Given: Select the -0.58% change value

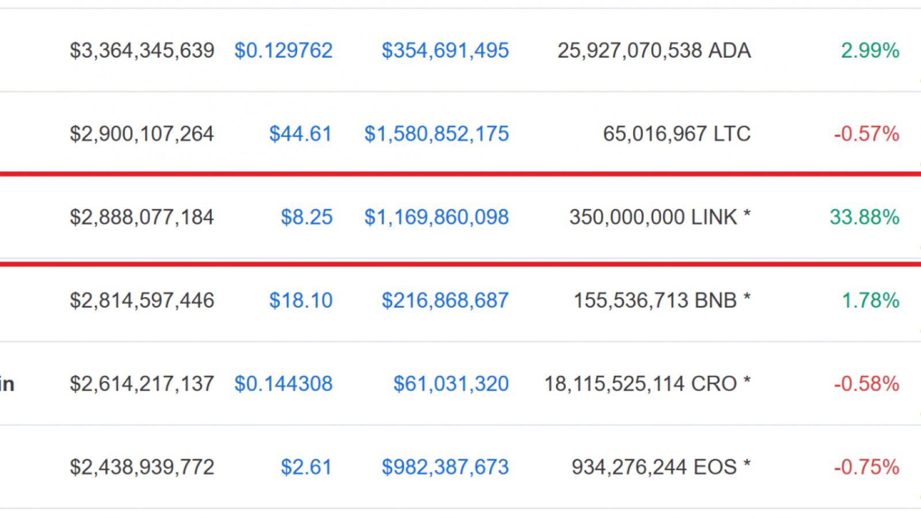Looking at the screenshot, I should point(866,384).
